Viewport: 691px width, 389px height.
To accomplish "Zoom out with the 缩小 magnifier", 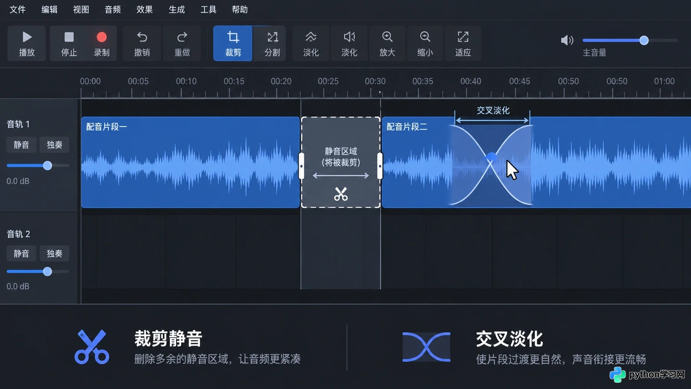I will click(425, 43).
